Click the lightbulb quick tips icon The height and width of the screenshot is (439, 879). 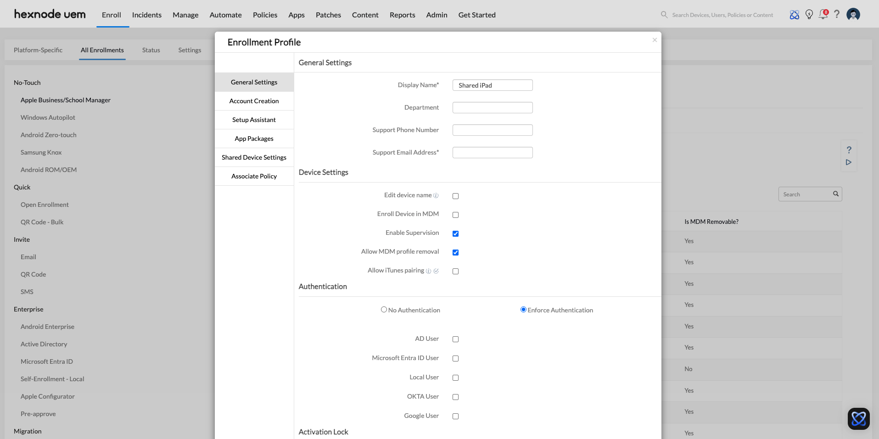click(809, 15)
